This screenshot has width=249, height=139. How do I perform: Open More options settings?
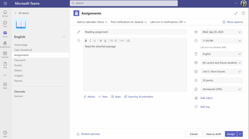tap(233, 22)
